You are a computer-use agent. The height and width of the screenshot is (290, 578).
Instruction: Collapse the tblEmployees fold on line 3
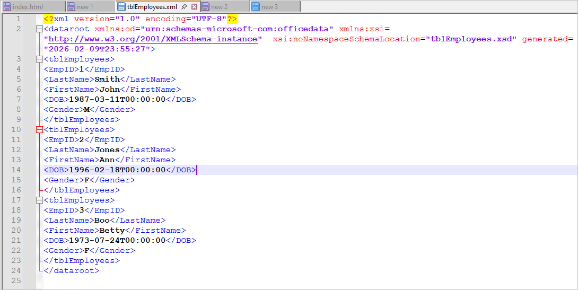[x=39, y=59]
